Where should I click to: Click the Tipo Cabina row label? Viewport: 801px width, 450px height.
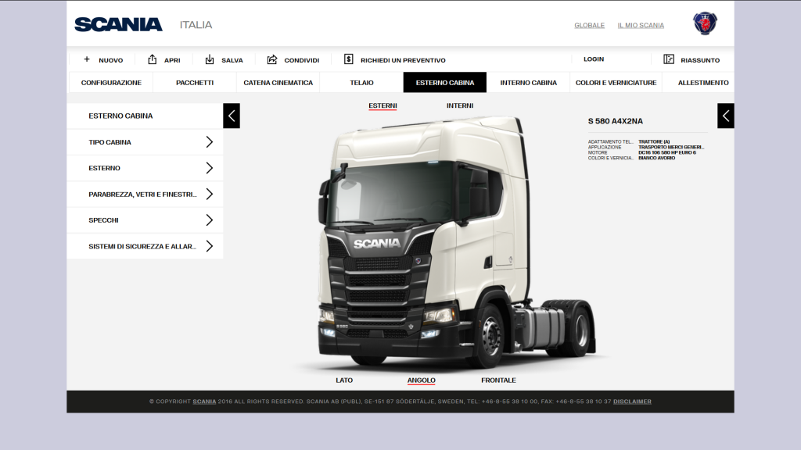point(110,142)
